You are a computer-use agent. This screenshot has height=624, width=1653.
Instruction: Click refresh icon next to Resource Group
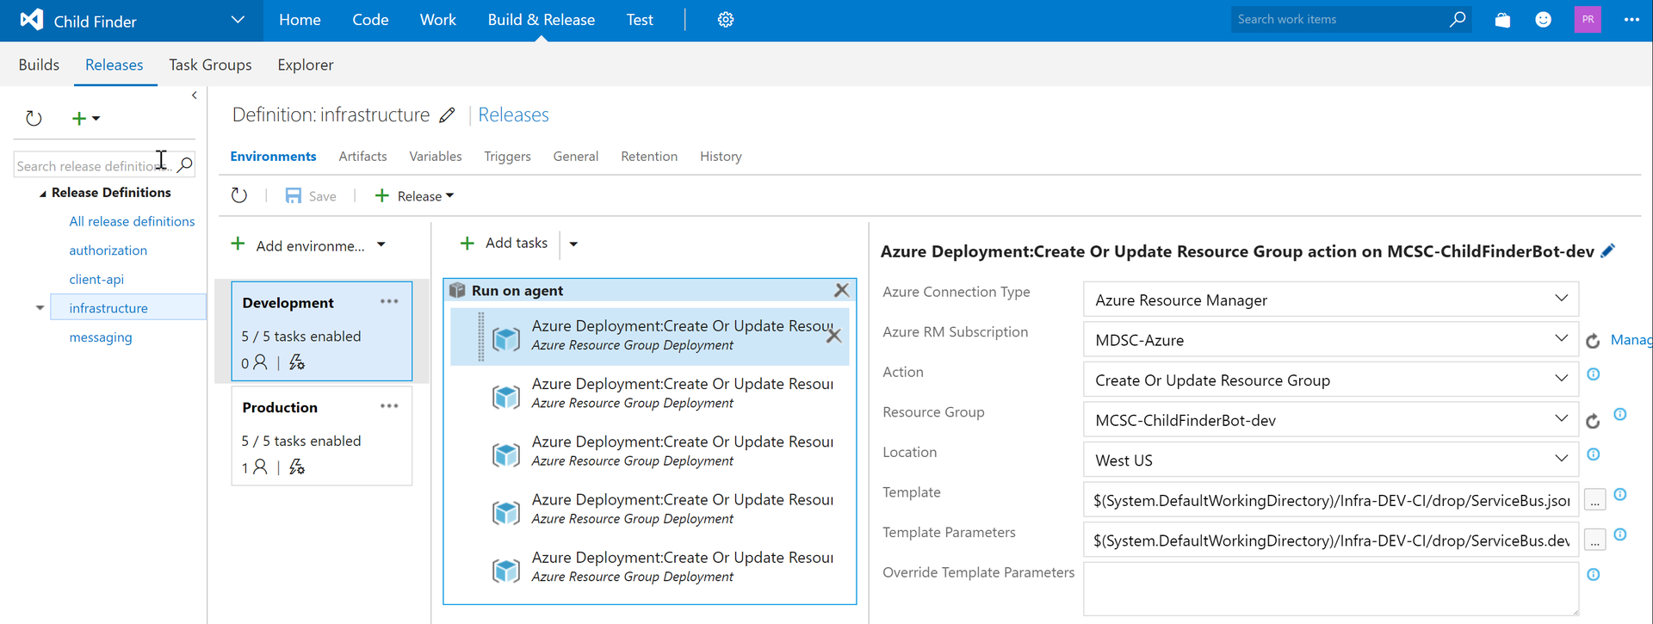[1593, 421]
